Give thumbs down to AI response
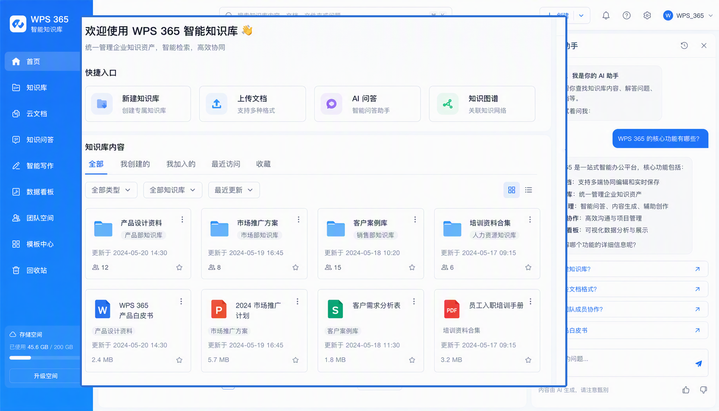Screen dimensions: 719x411 pyautogui.click(x=703, y=390)
